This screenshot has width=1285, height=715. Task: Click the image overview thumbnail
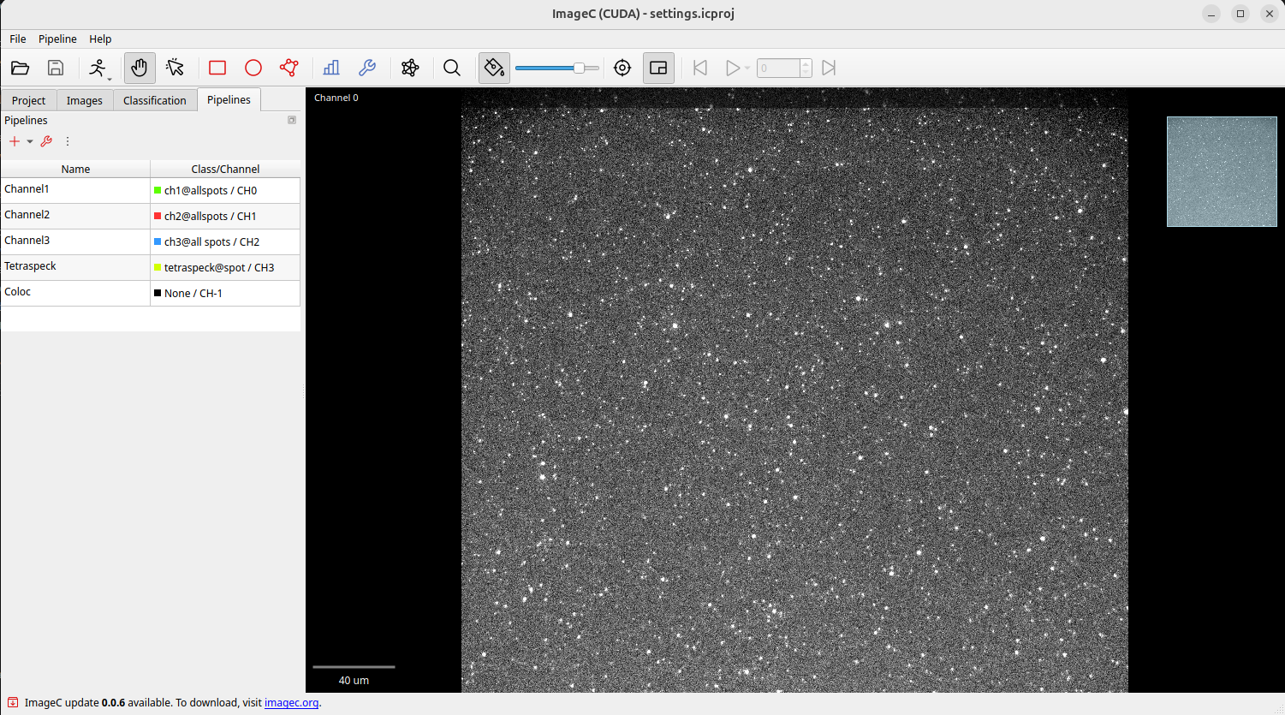click(x=1222, y=172)
